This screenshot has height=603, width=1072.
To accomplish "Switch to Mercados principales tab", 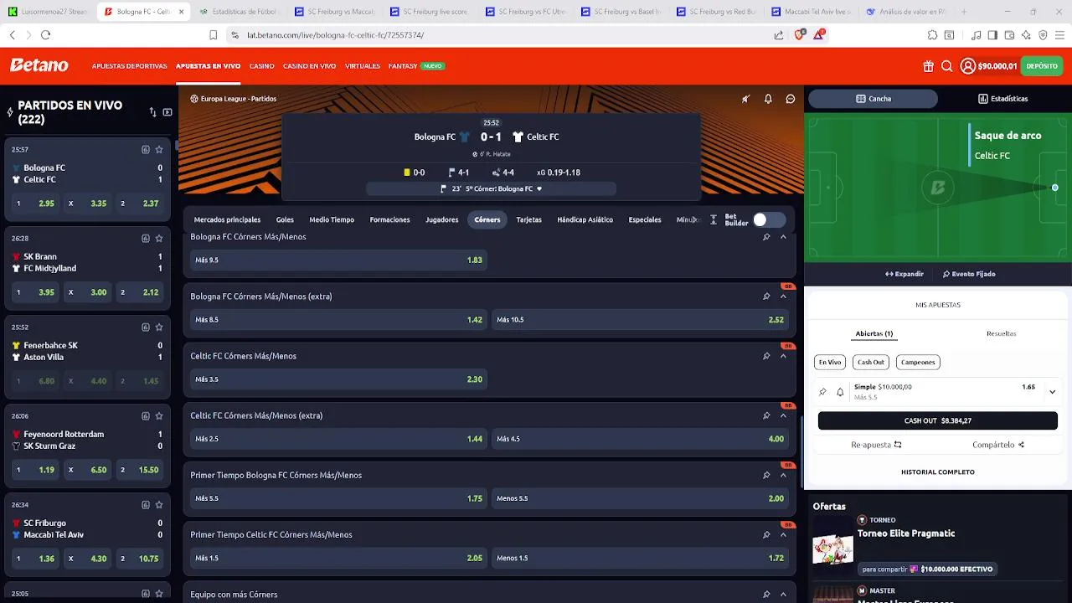I will pyautogui.click(x=227, y=219).
